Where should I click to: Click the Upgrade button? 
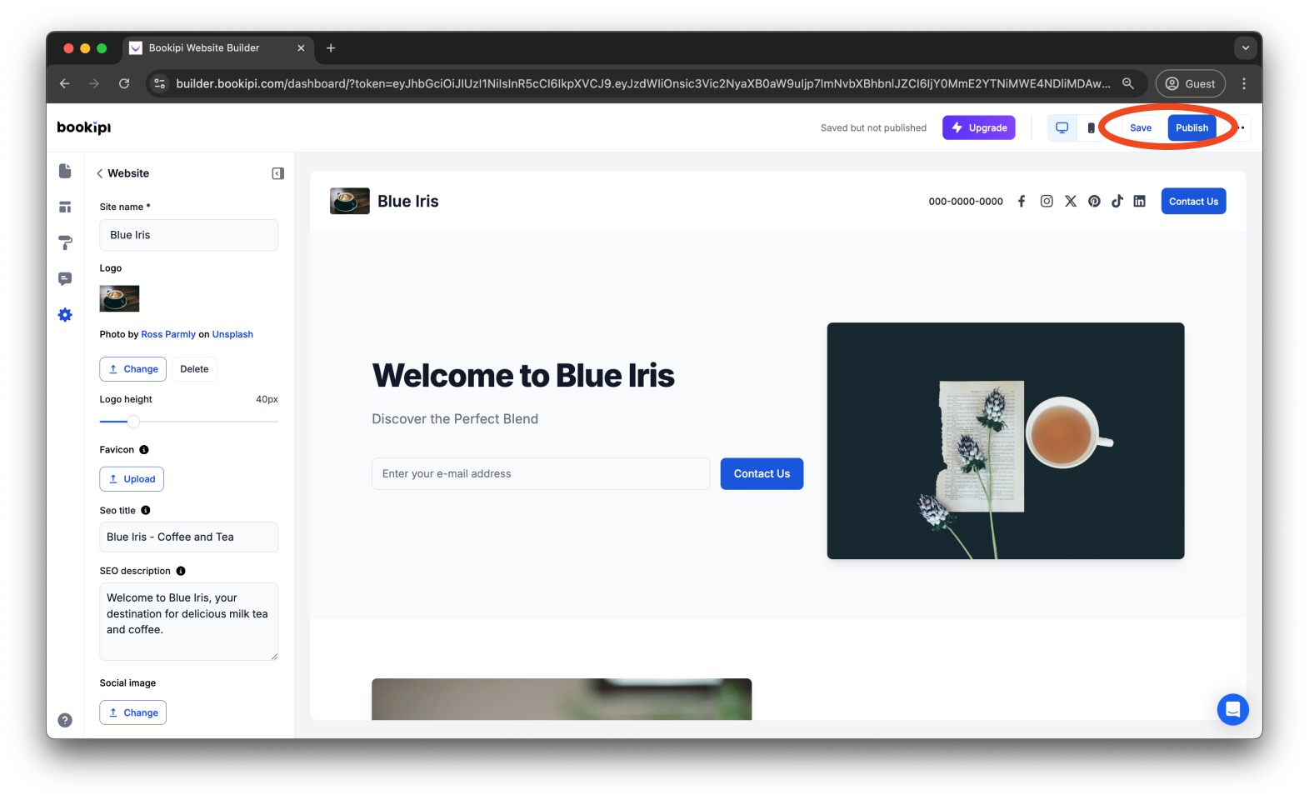(979, 127)
